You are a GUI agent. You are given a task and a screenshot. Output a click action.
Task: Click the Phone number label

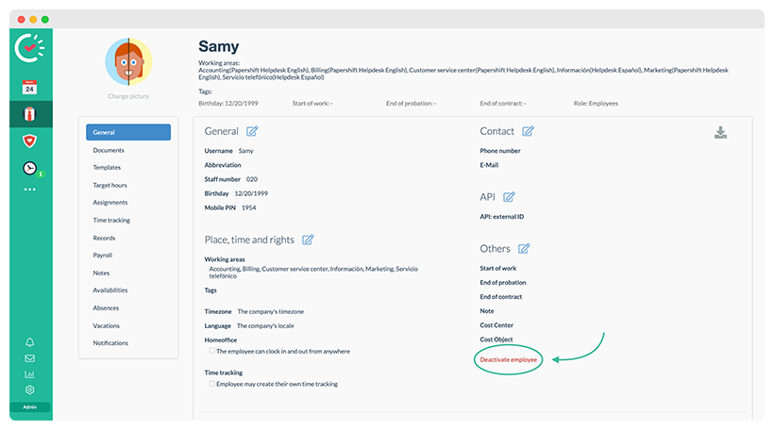coord(500,150)
